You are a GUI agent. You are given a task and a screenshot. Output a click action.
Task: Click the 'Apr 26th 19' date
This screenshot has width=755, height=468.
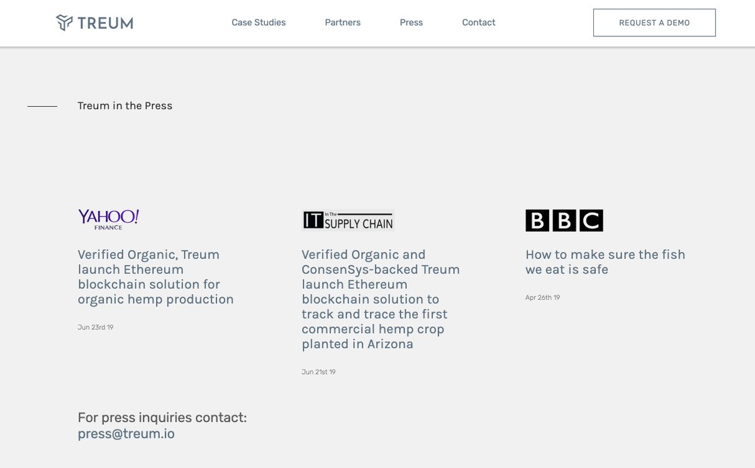(x=542, y=298)
